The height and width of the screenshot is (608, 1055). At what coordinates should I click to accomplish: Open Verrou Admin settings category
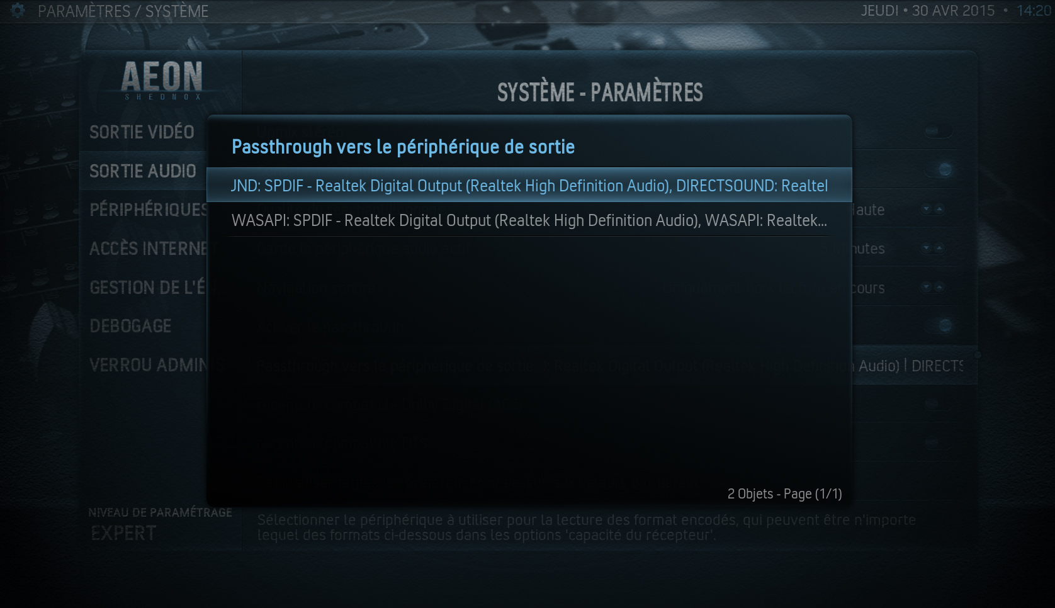(x=149, y=365)
